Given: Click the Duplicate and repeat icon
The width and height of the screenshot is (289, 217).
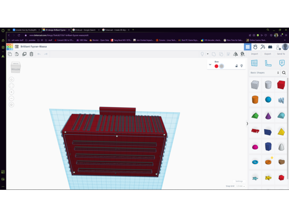Looking at the screenshot, I should pyautogui.click(x=24, y=54).
